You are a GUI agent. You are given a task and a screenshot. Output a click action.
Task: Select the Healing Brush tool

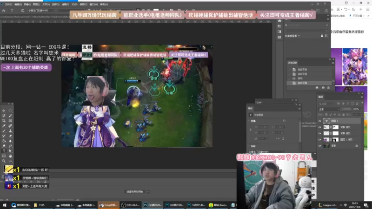[x=10, y=126]
